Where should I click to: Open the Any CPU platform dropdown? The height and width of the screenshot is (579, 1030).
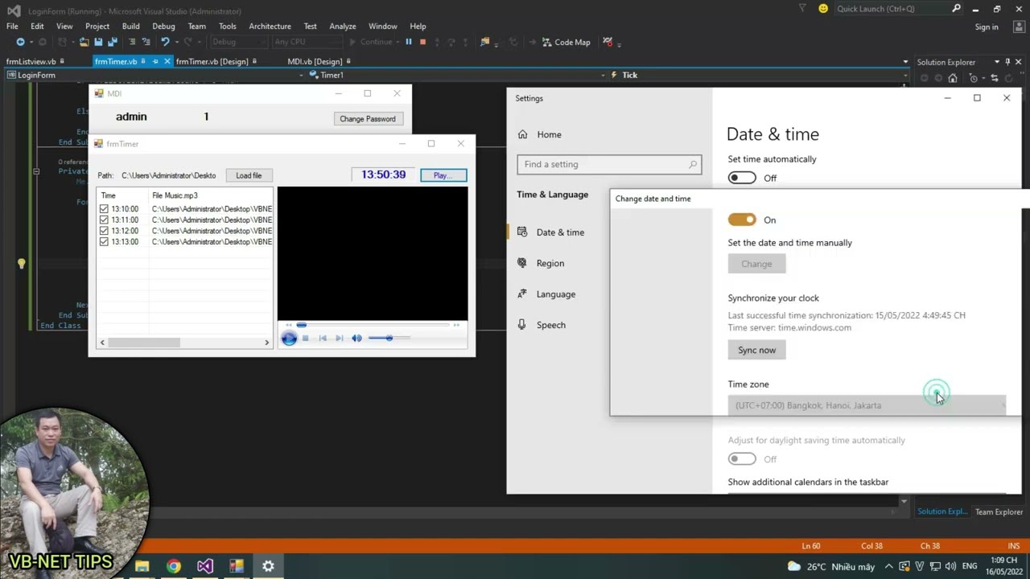coord(307,42)
